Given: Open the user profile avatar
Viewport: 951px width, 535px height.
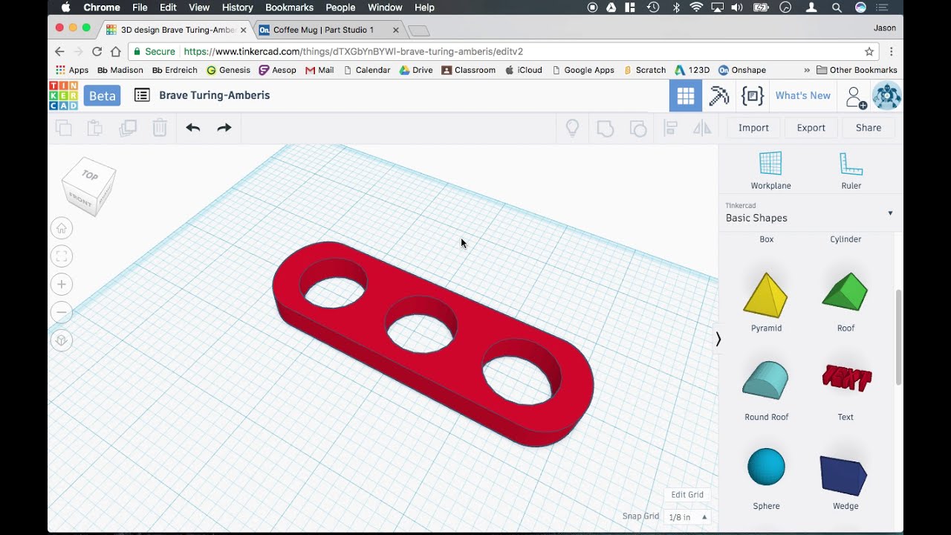Looking at the screenshot, I should click(x=886, y=96).
